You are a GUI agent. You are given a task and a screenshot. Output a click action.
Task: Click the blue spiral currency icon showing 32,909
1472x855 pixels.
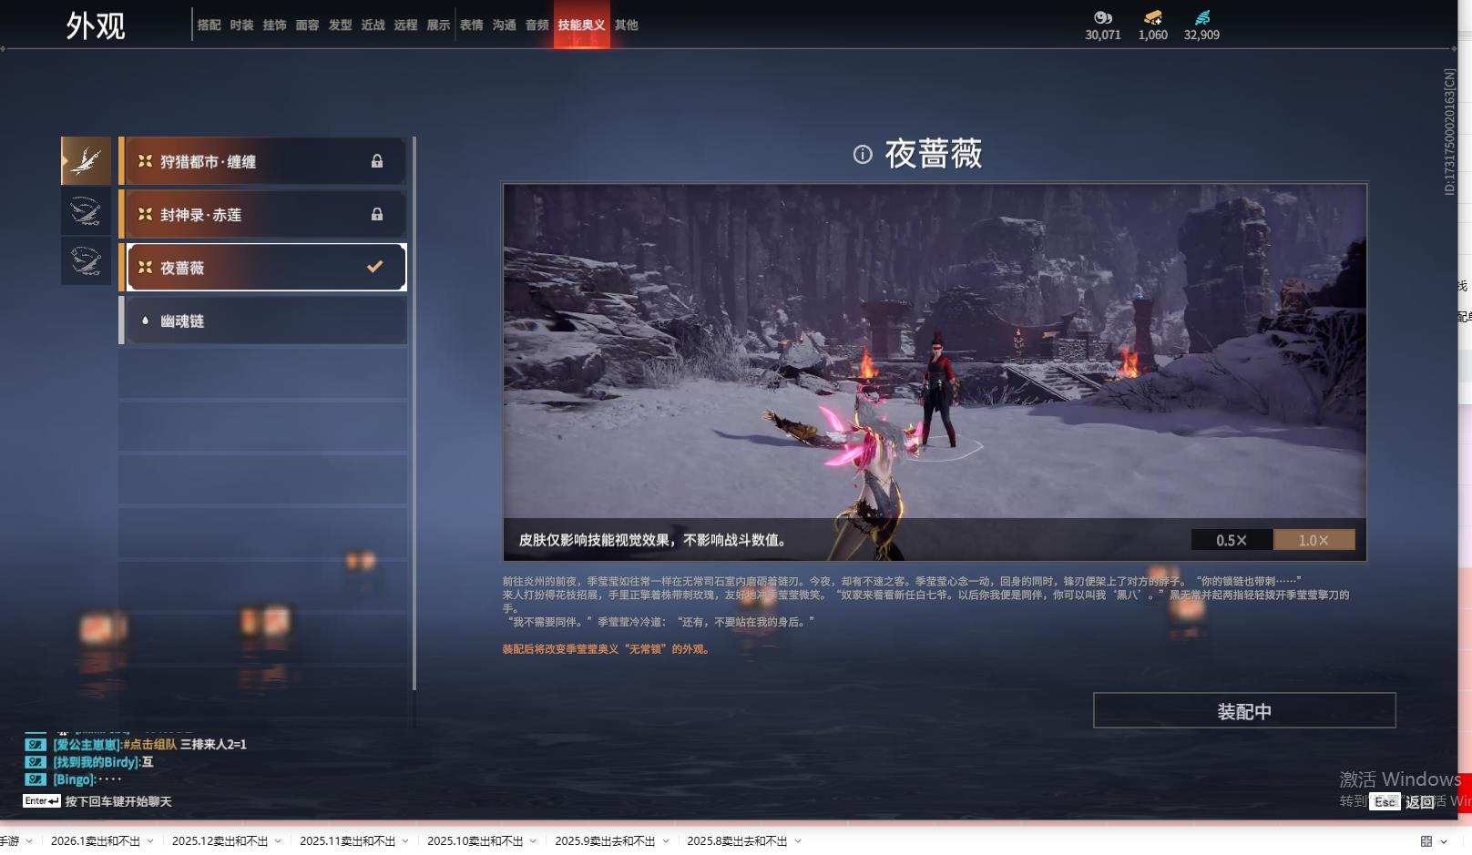pos(1203,16)
